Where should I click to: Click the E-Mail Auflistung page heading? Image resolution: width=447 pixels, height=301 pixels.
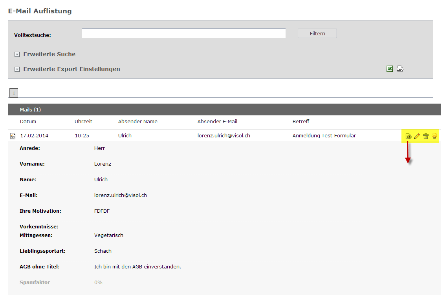click(40, 11)
